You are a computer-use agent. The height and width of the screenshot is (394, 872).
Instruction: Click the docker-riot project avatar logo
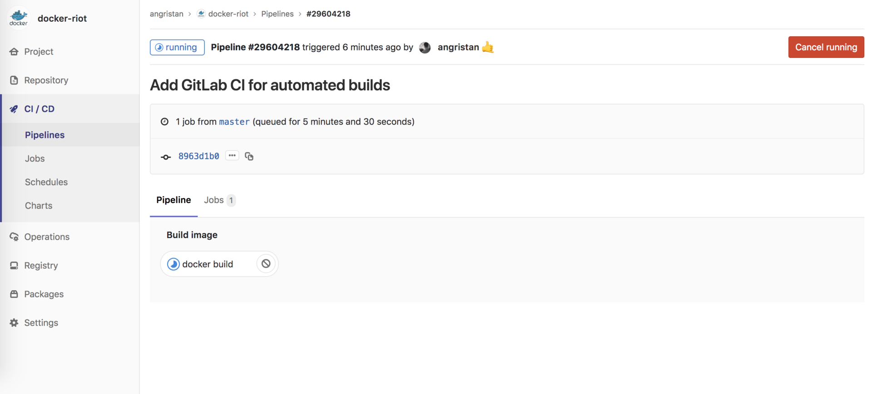tap(19, 18)
